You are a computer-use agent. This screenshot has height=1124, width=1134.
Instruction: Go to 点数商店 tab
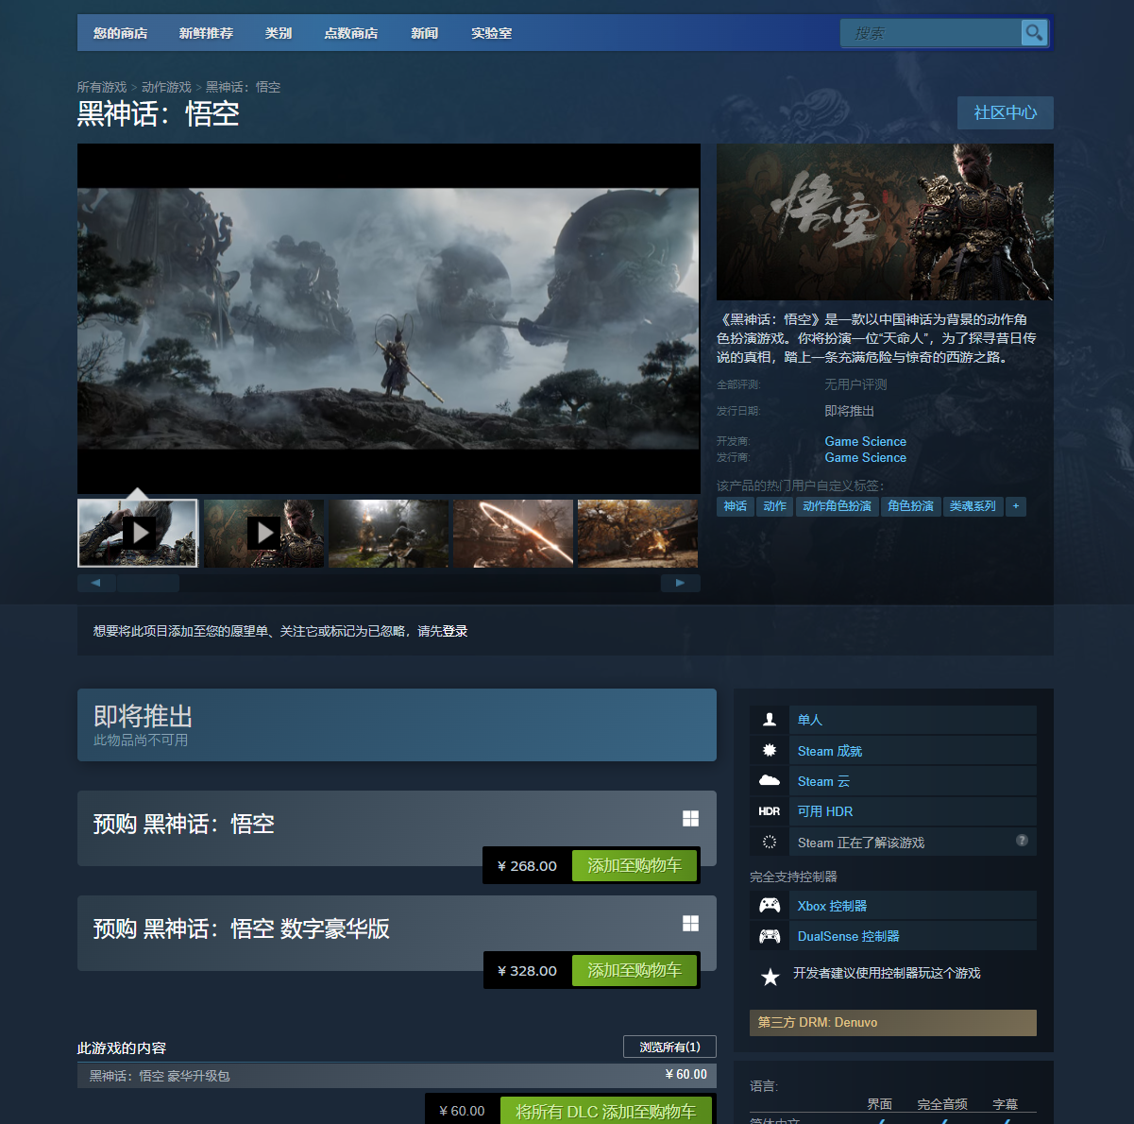[x=351, y=33]
